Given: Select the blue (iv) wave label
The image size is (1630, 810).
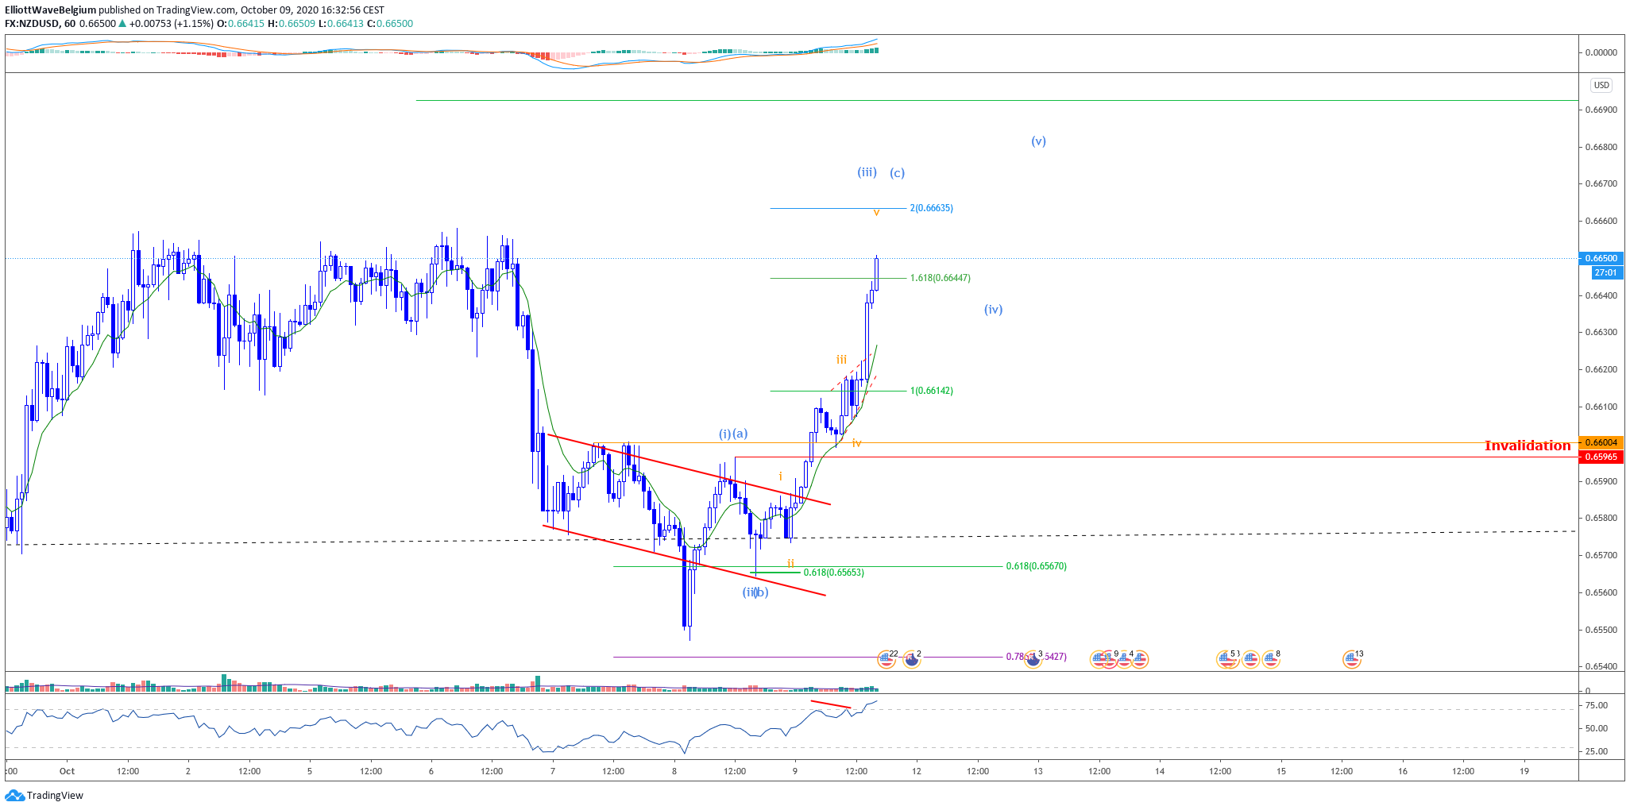Looking at the screenshot, I should coord(993,310).
